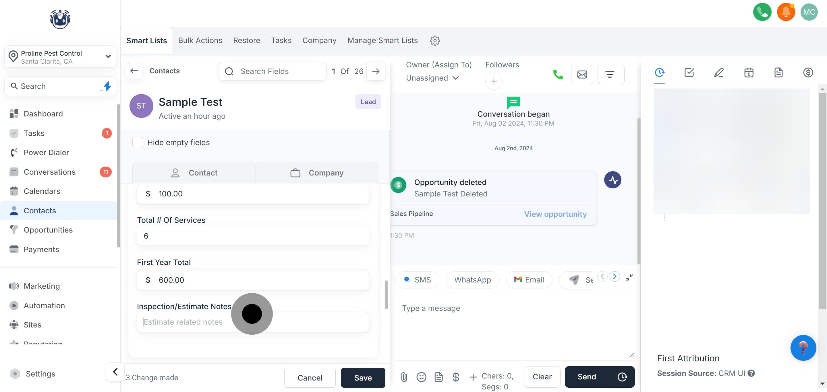Open the emoji picker icon
827x392 pixels.
pos(421,377)
